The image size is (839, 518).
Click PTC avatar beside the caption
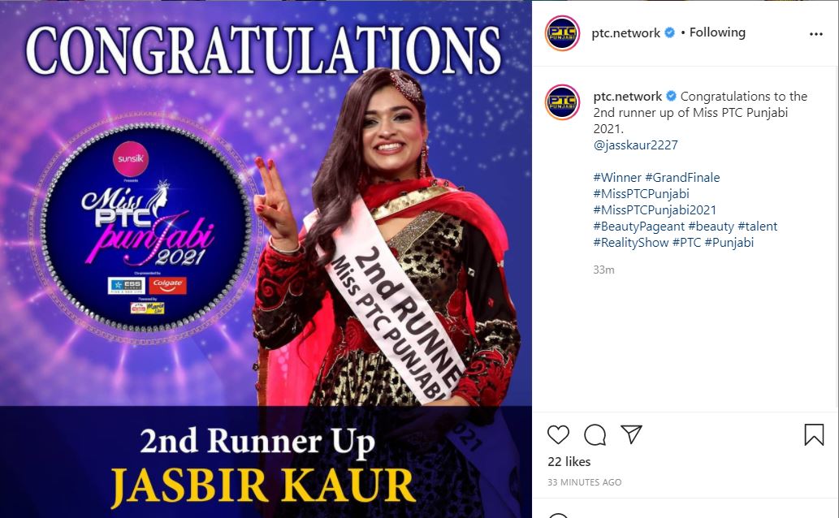coord(562,101)
